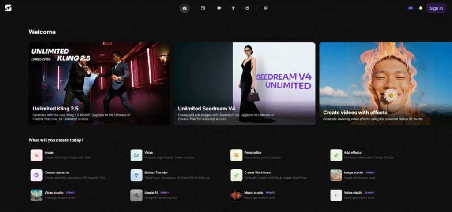Click the Video tool icon
452x212 pixels.
[136, 155]
